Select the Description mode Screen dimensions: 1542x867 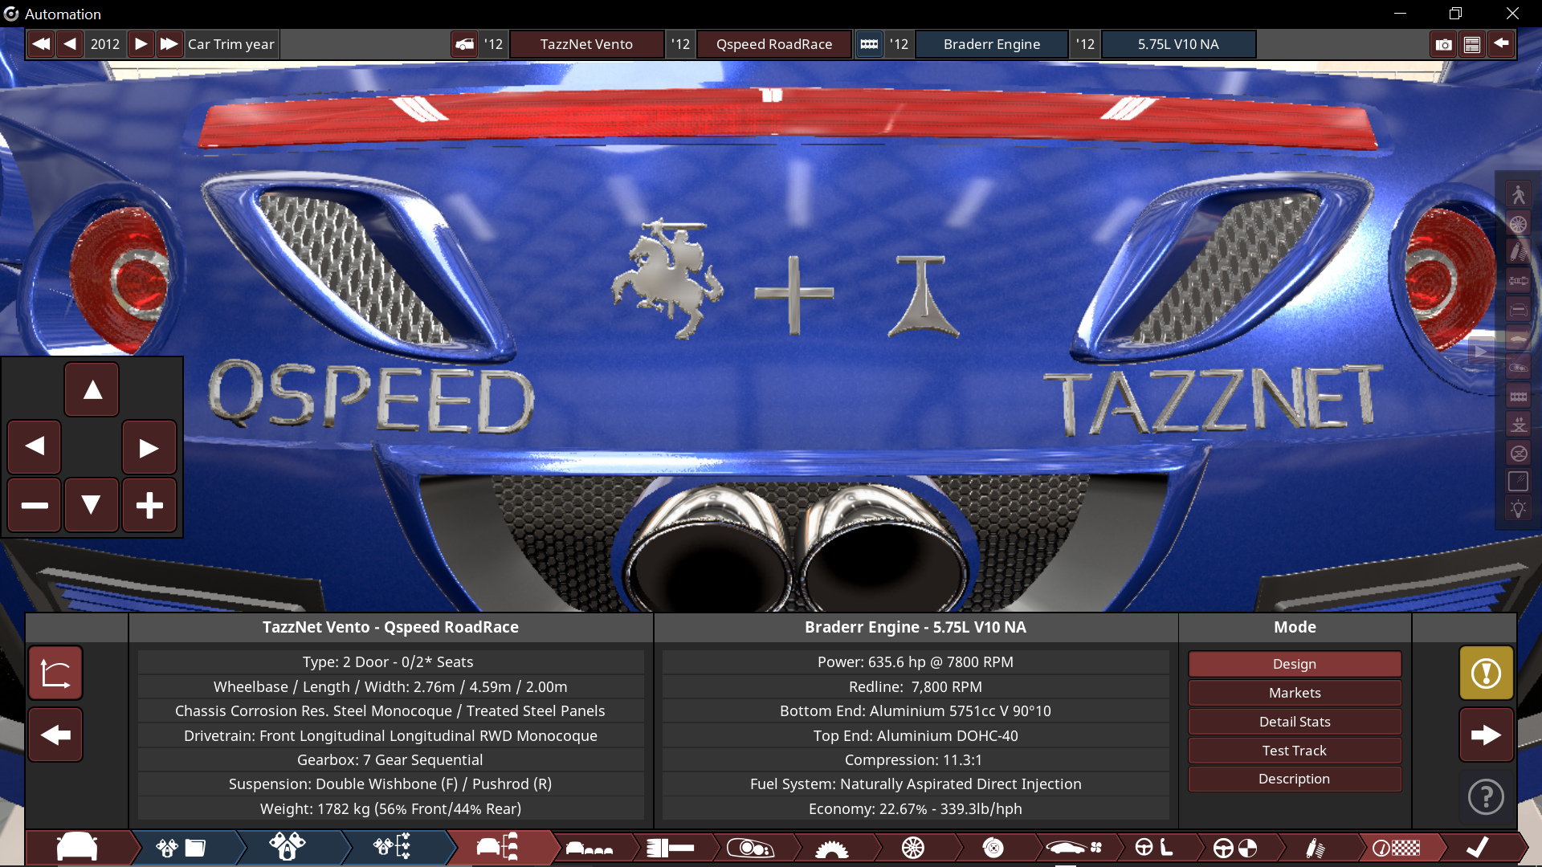(1295, 779)
